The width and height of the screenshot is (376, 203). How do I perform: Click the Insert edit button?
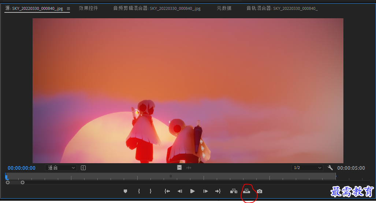pyautogui.click(x=234, y=191)
